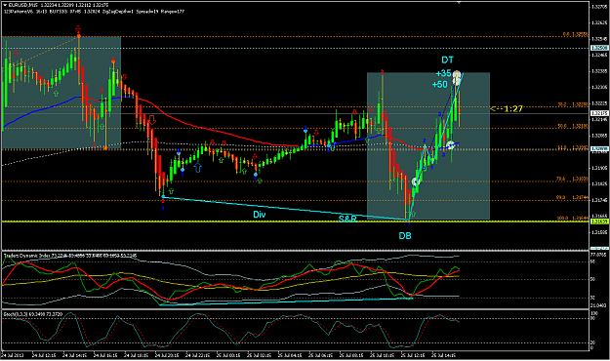
Task: Select the 'DB' text label below the low
Action: click(x=405, y=236)
